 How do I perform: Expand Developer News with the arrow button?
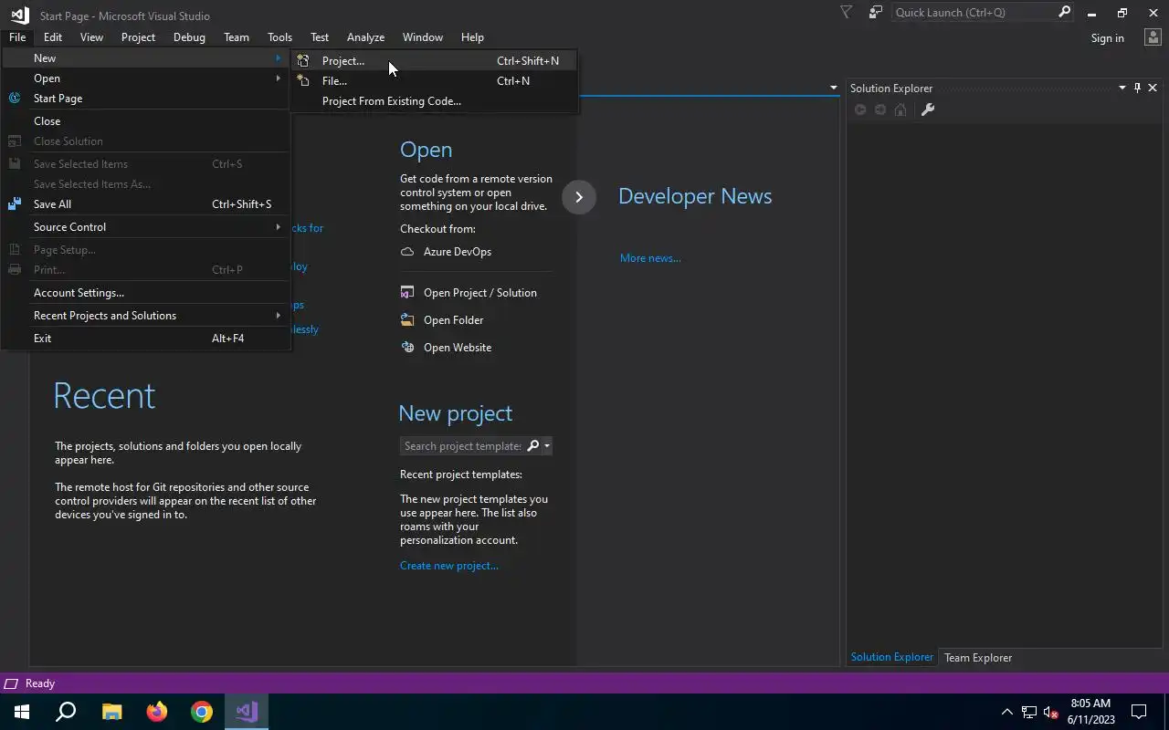point(579,197)
